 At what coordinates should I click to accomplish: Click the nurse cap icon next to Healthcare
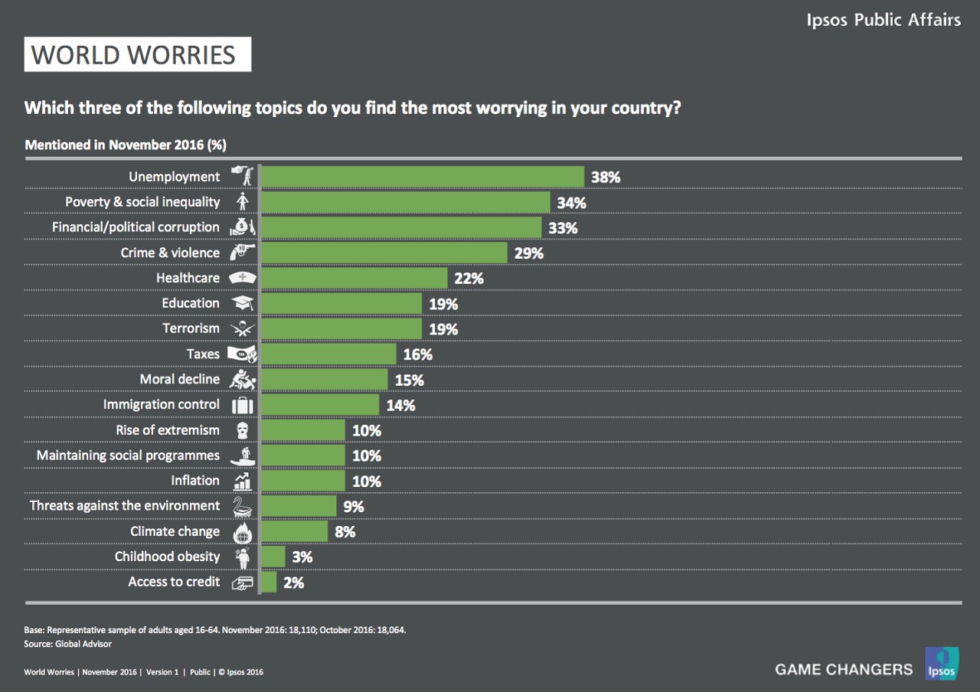pos(242,278)
